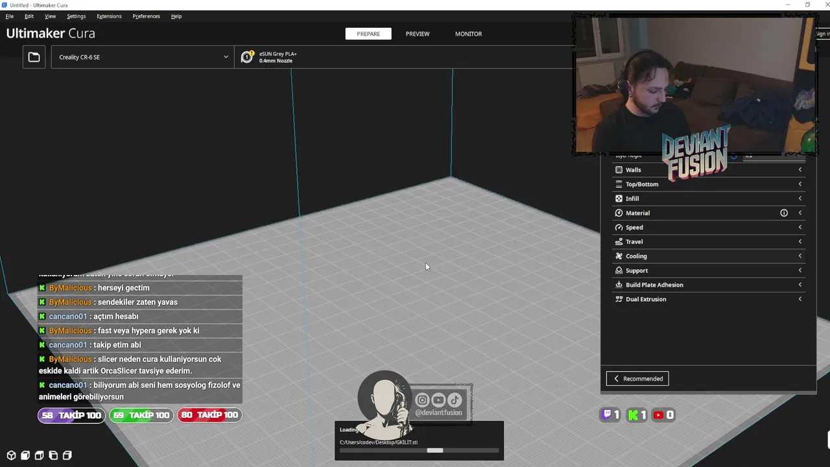Click the eSUN Grey PLA+ material selector

tap(402, 57)
